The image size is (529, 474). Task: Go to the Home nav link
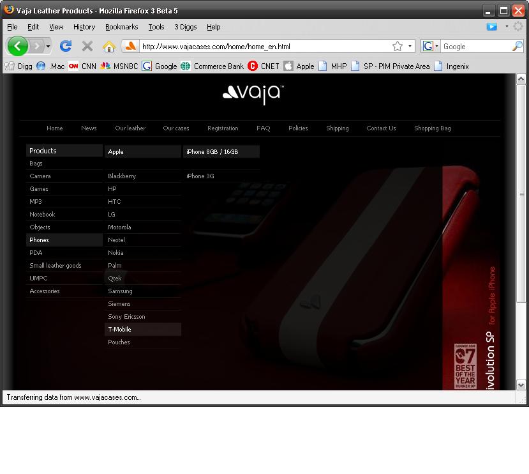point(55,128)
